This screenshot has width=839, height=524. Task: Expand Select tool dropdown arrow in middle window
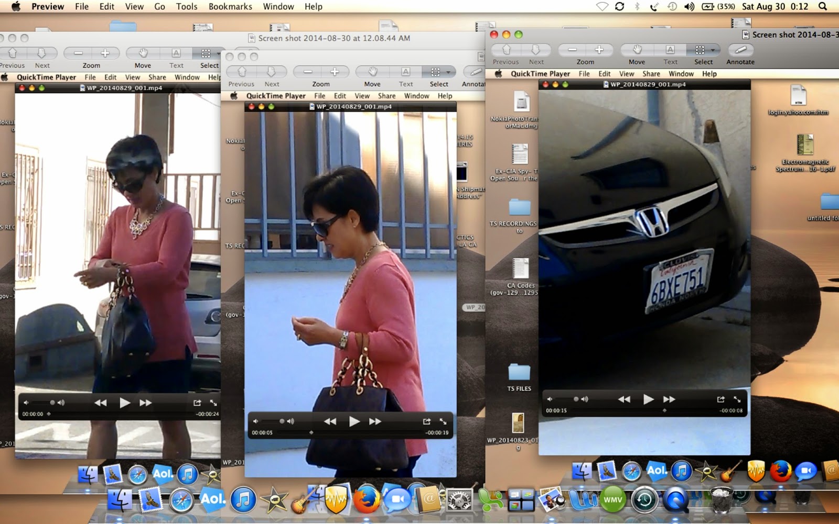click(448, 72)
